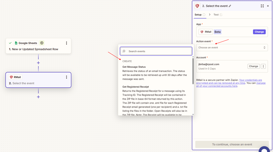Click the pencil rename icon beside step title
The height and width of the screenshot is (152, 273).
point(230,6)
